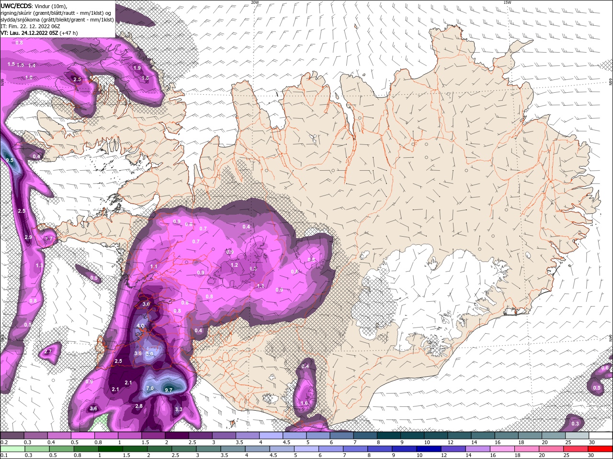
Task: Click the 2.8 precipitation label
Action: (x=139, y=406)
